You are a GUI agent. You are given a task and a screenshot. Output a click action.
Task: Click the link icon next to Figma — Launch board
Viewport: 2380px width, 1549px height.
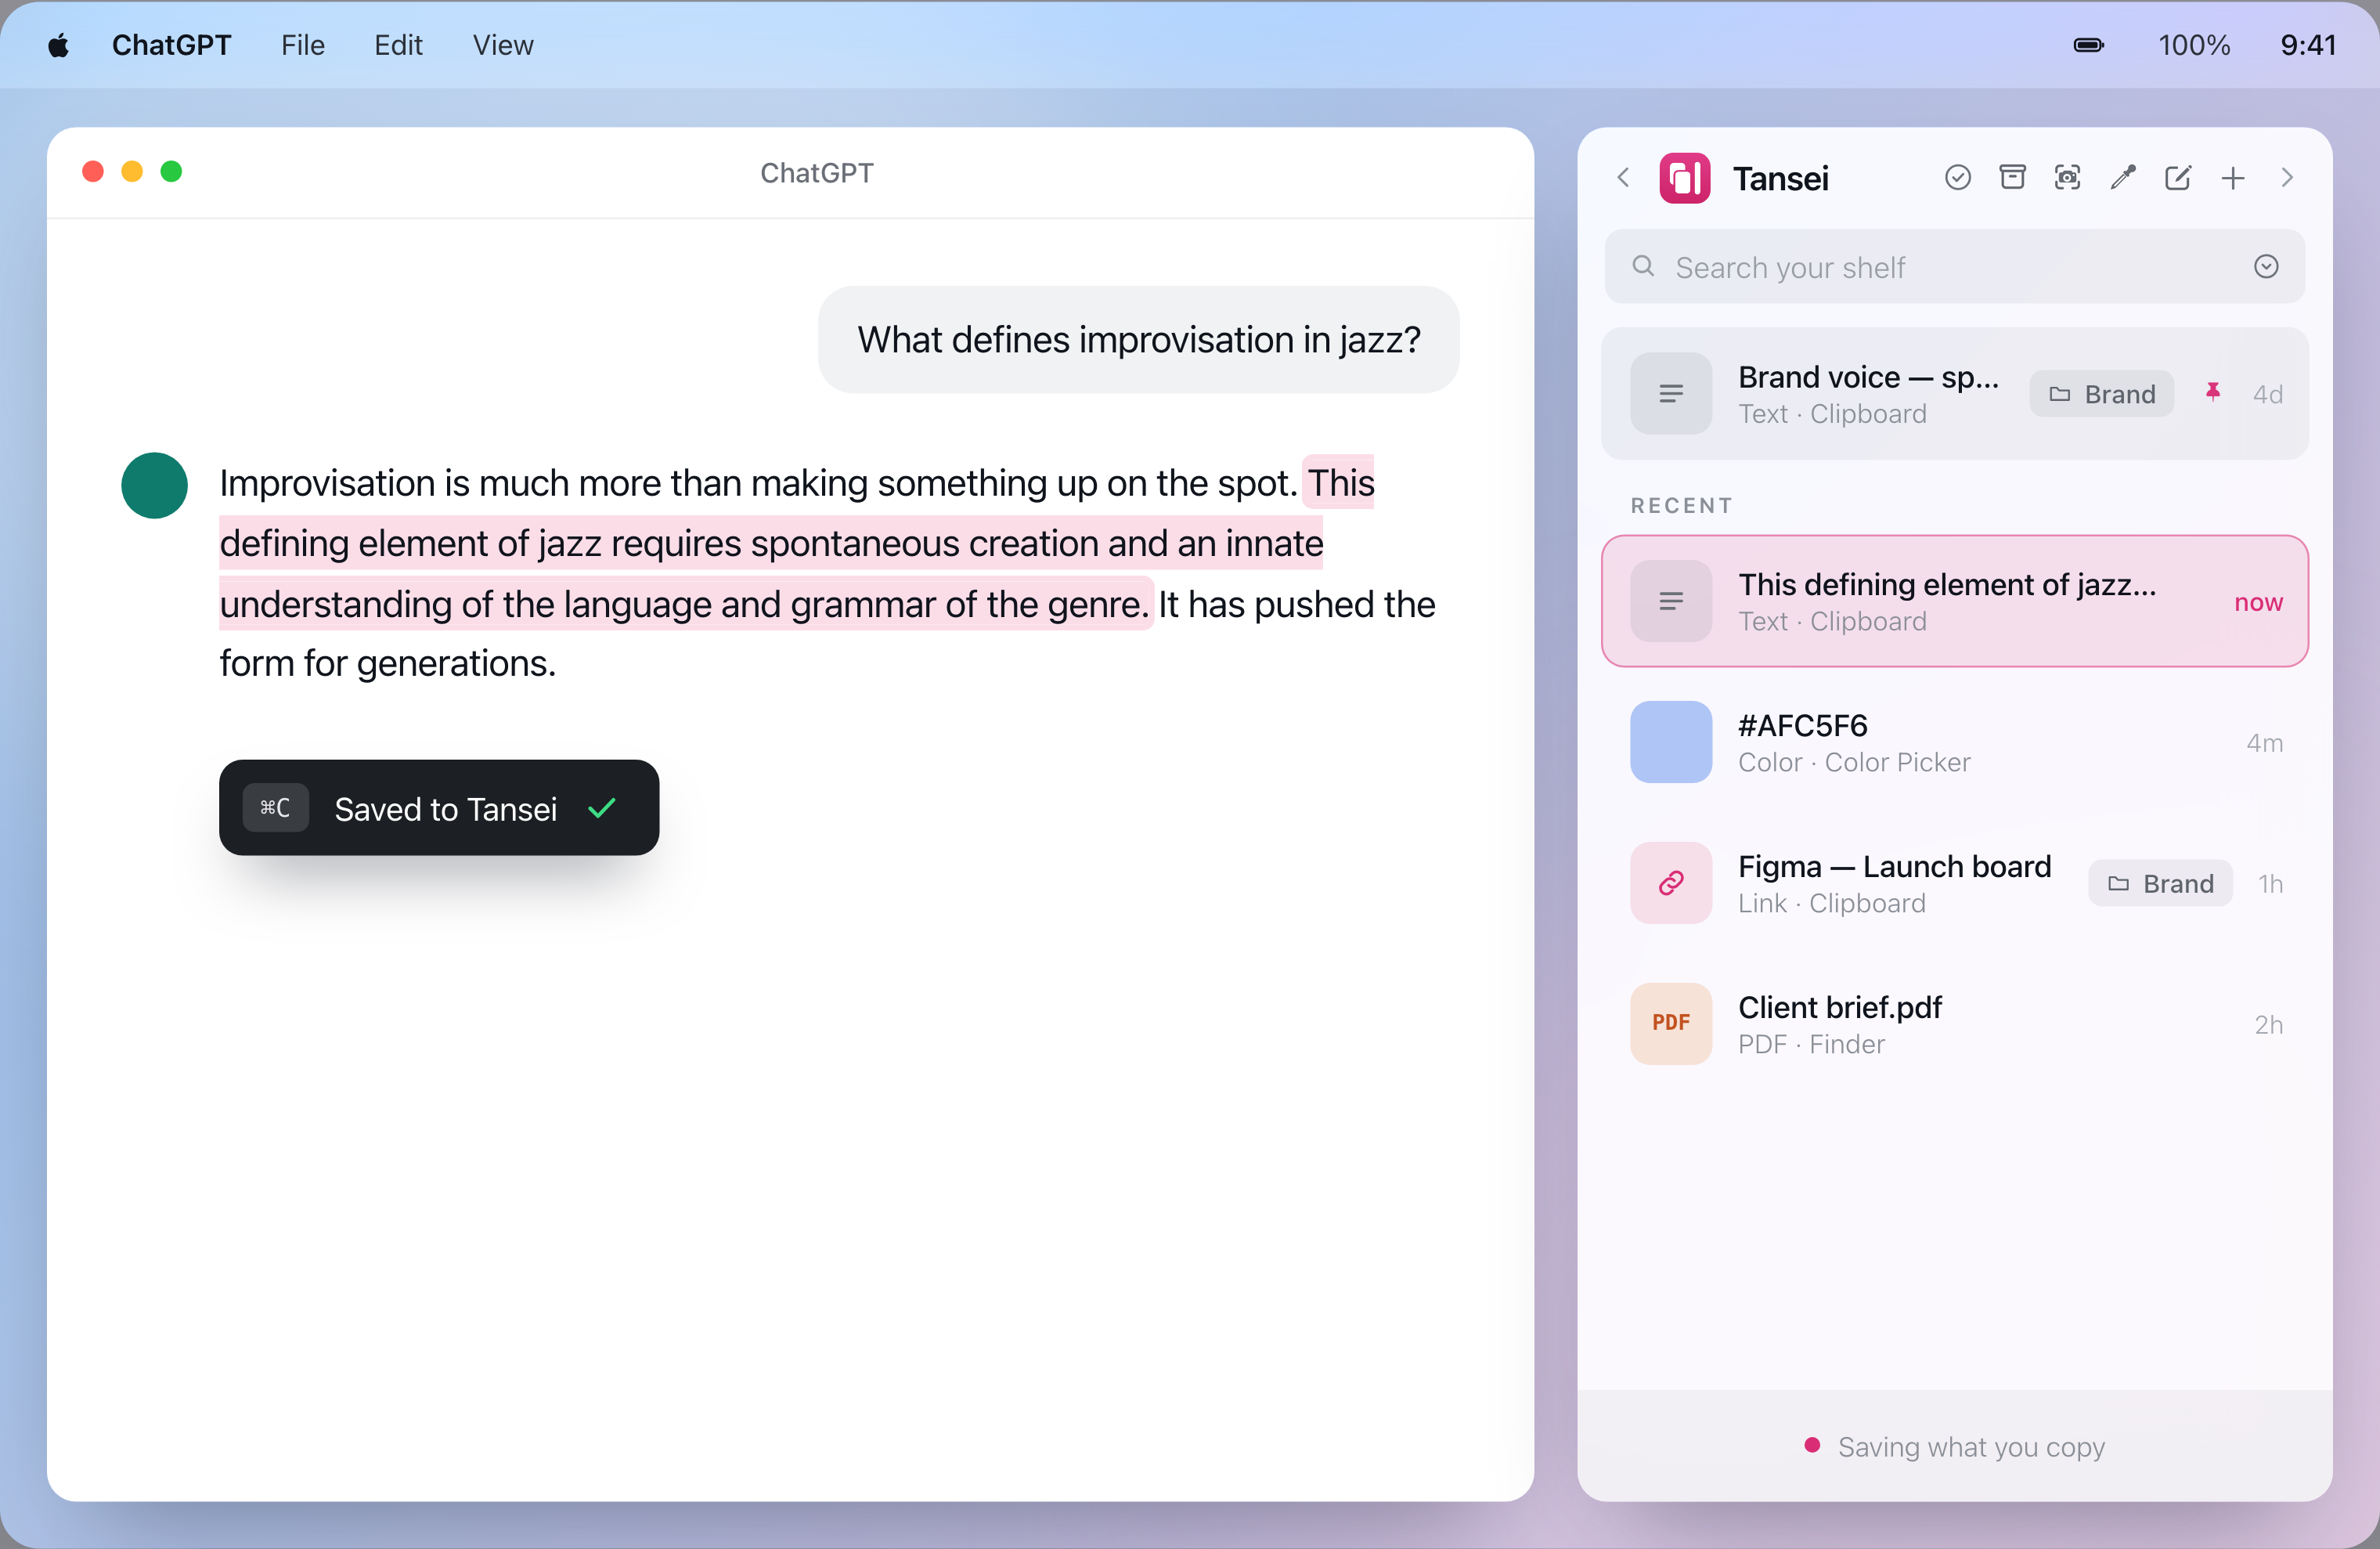(1670, 883)
